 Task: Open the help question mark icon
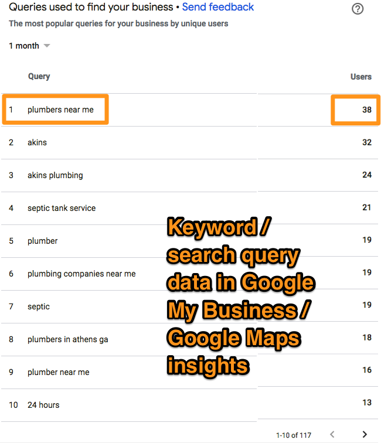[357, 9]
